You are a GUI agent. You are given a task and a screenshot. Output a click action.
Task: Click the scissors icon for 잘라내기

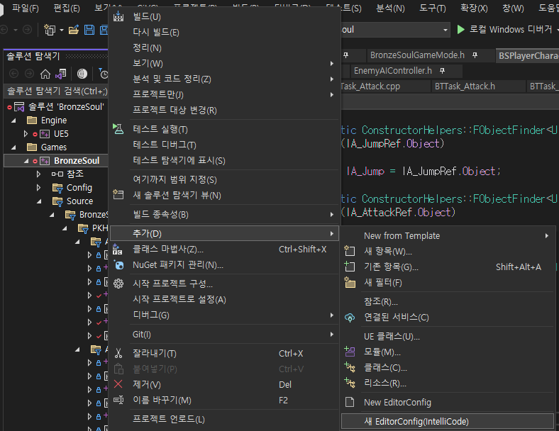coord(118,353)
